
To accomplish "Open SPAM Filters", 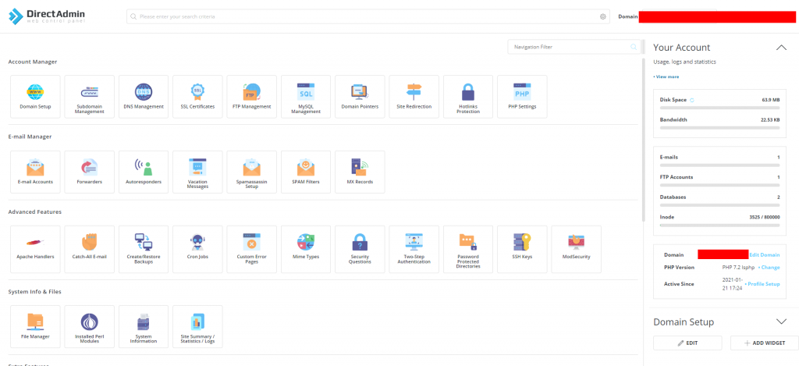I will click(306, 172).
